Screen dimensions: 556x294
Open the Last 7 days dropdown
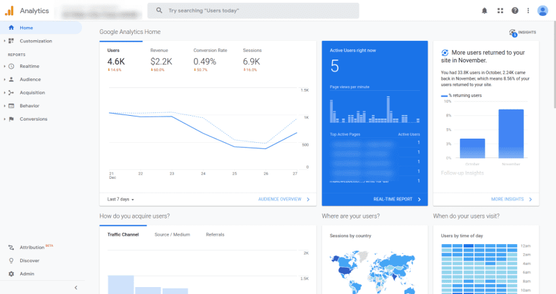[121, 199]
